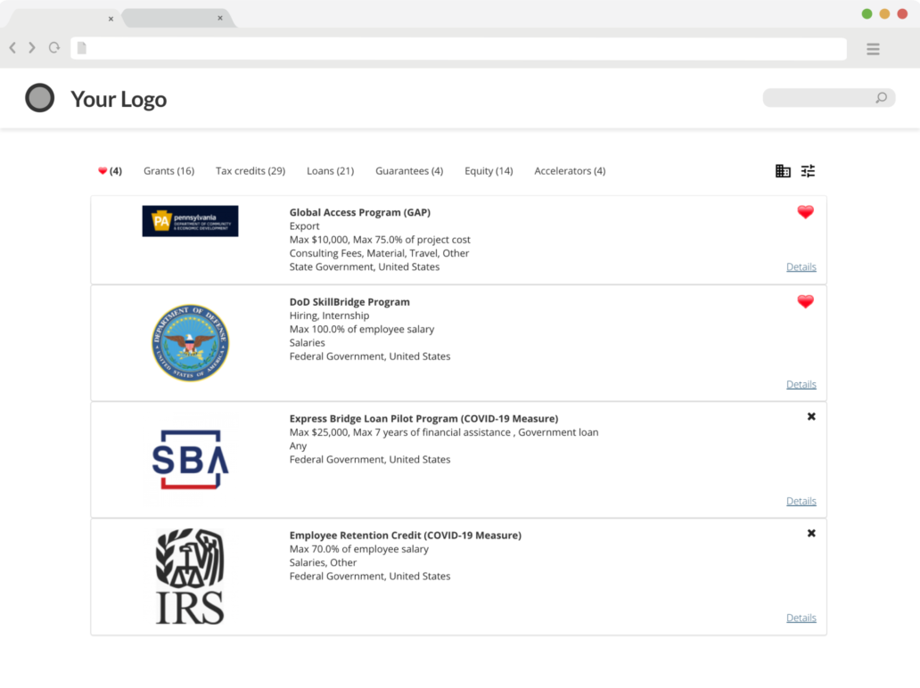Remove Employee Retention Credit using its X
Image resolution: width=920 pixels, height=688 pixels.
point(810,533)
